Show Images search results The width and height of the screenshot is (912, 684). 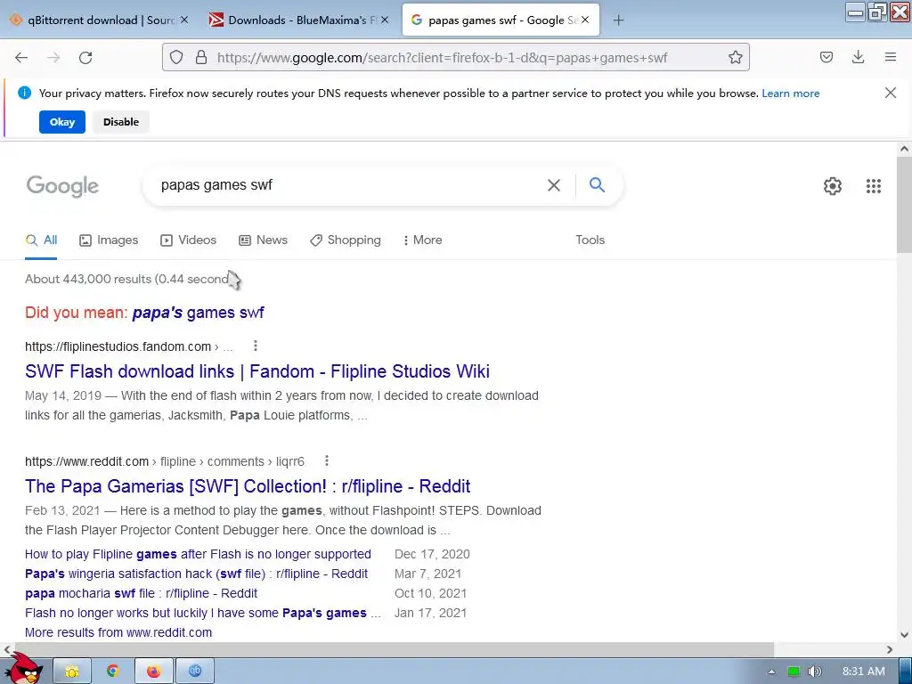(x=109, y=240)
